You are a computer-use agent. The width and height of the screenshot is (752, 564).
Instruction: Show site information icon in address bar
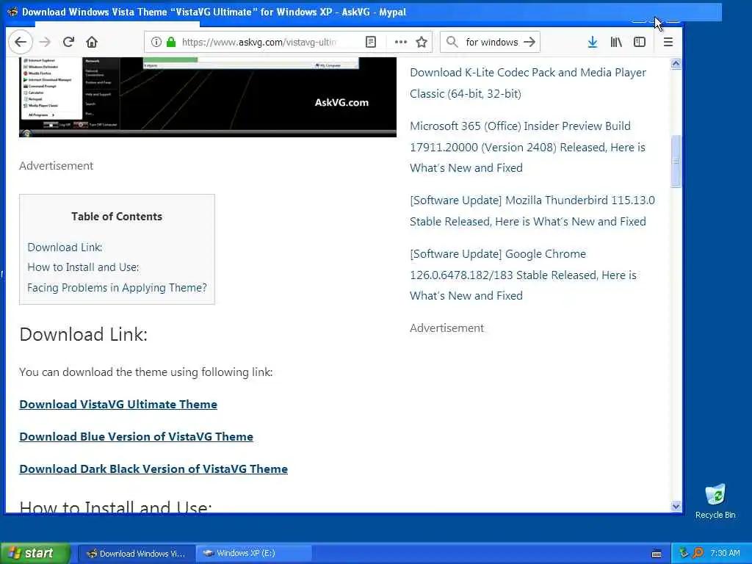tap(156, 42)
